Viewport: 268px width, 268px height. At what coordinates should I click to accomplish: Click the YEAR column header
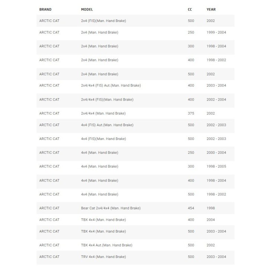pos(211,9)
